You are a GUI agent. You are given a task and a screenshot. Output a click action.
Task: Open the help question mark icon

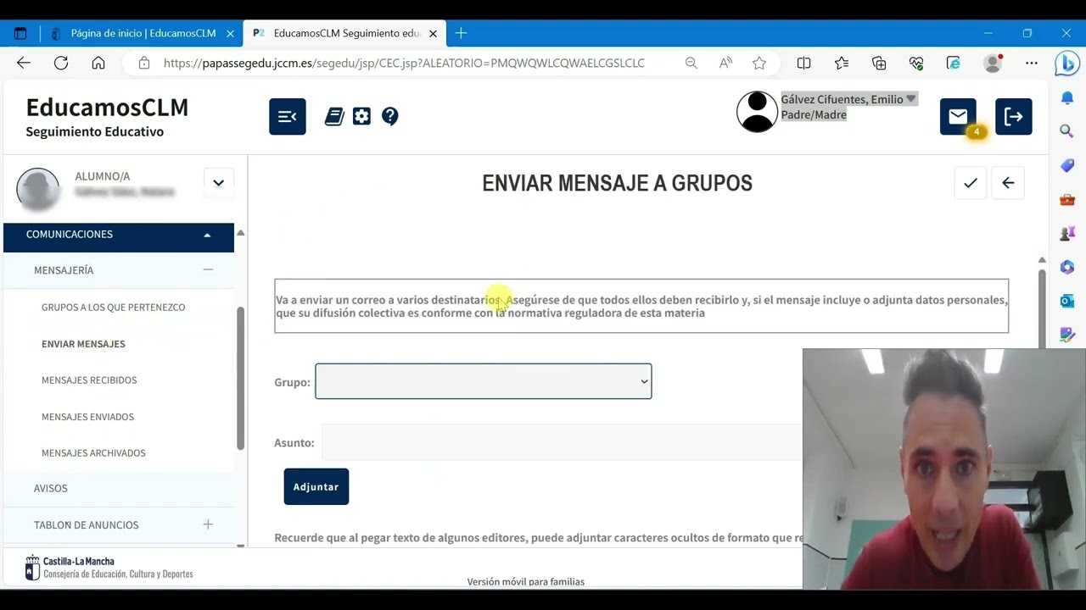pyautogui.click(x=390, y=117)
